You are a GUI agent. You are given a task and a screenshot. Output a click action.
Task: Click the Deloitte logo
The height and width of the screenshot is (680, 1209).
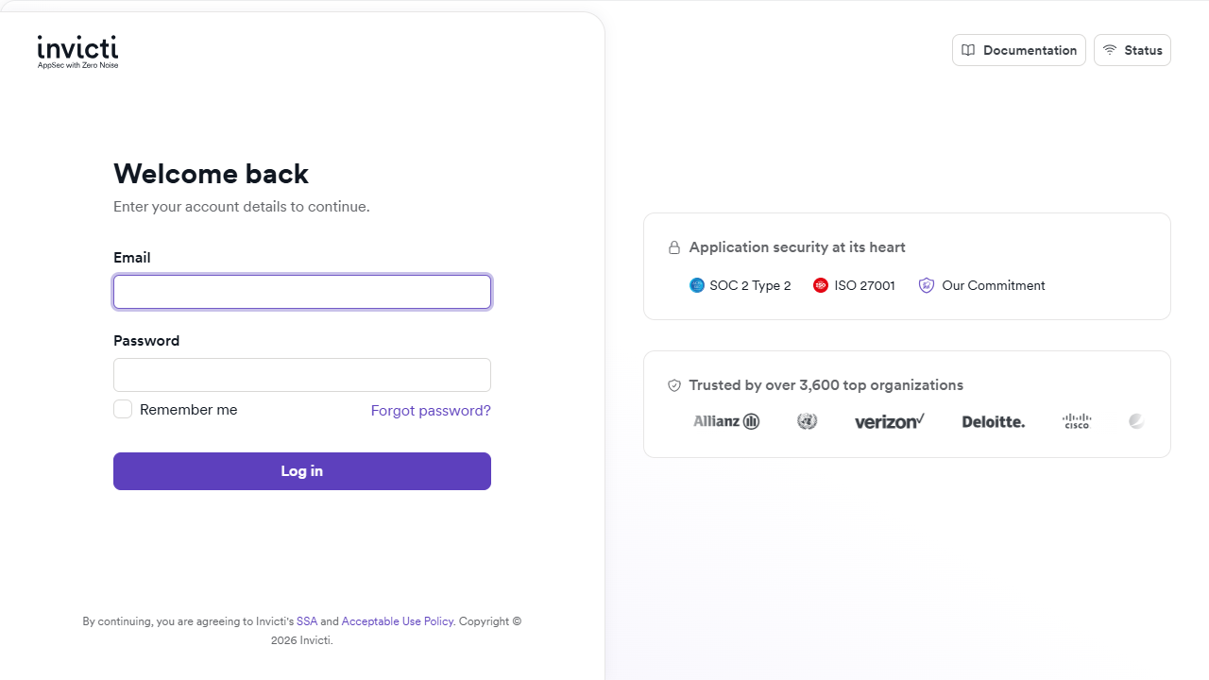(x=994, y=421)
